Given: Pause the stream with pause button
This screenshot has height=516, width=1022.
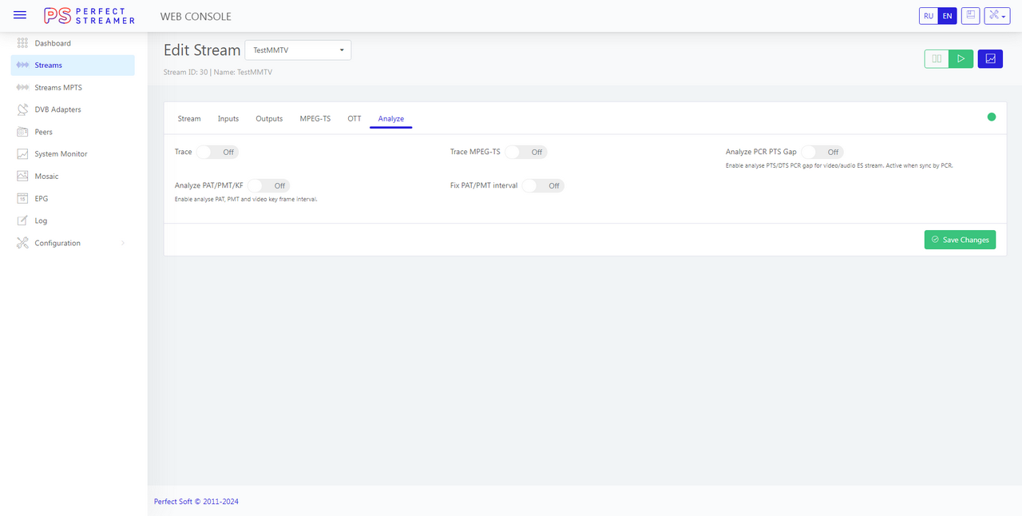Looking at the screenshot, I should [x=937, y=58].
